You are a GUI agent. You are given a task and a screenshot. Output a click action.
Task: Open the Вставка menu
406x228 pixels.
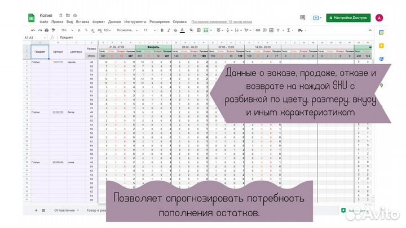click(x=82, y=22)
